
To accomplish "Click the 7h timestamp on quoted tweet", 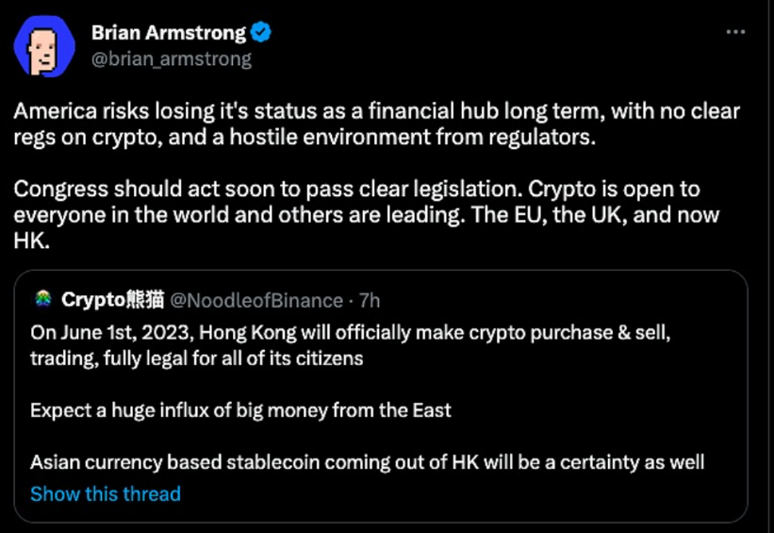I will 370,300.
